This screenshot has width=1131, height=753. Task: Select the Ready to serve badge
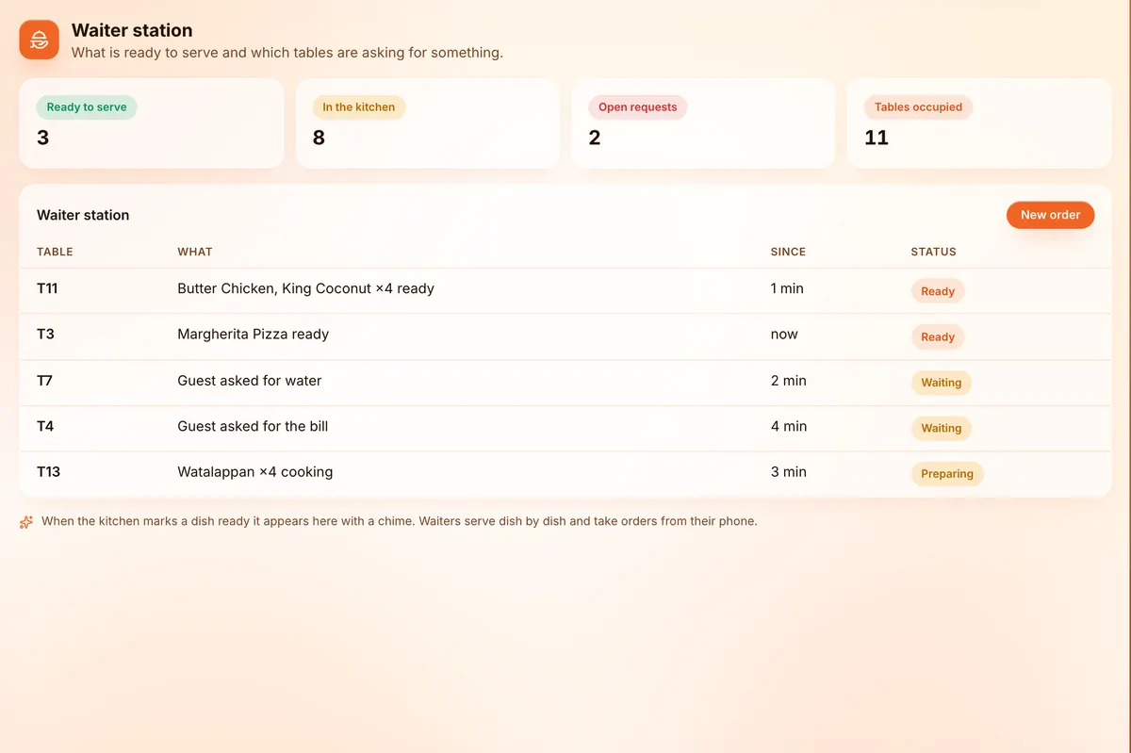coord(87,107)
